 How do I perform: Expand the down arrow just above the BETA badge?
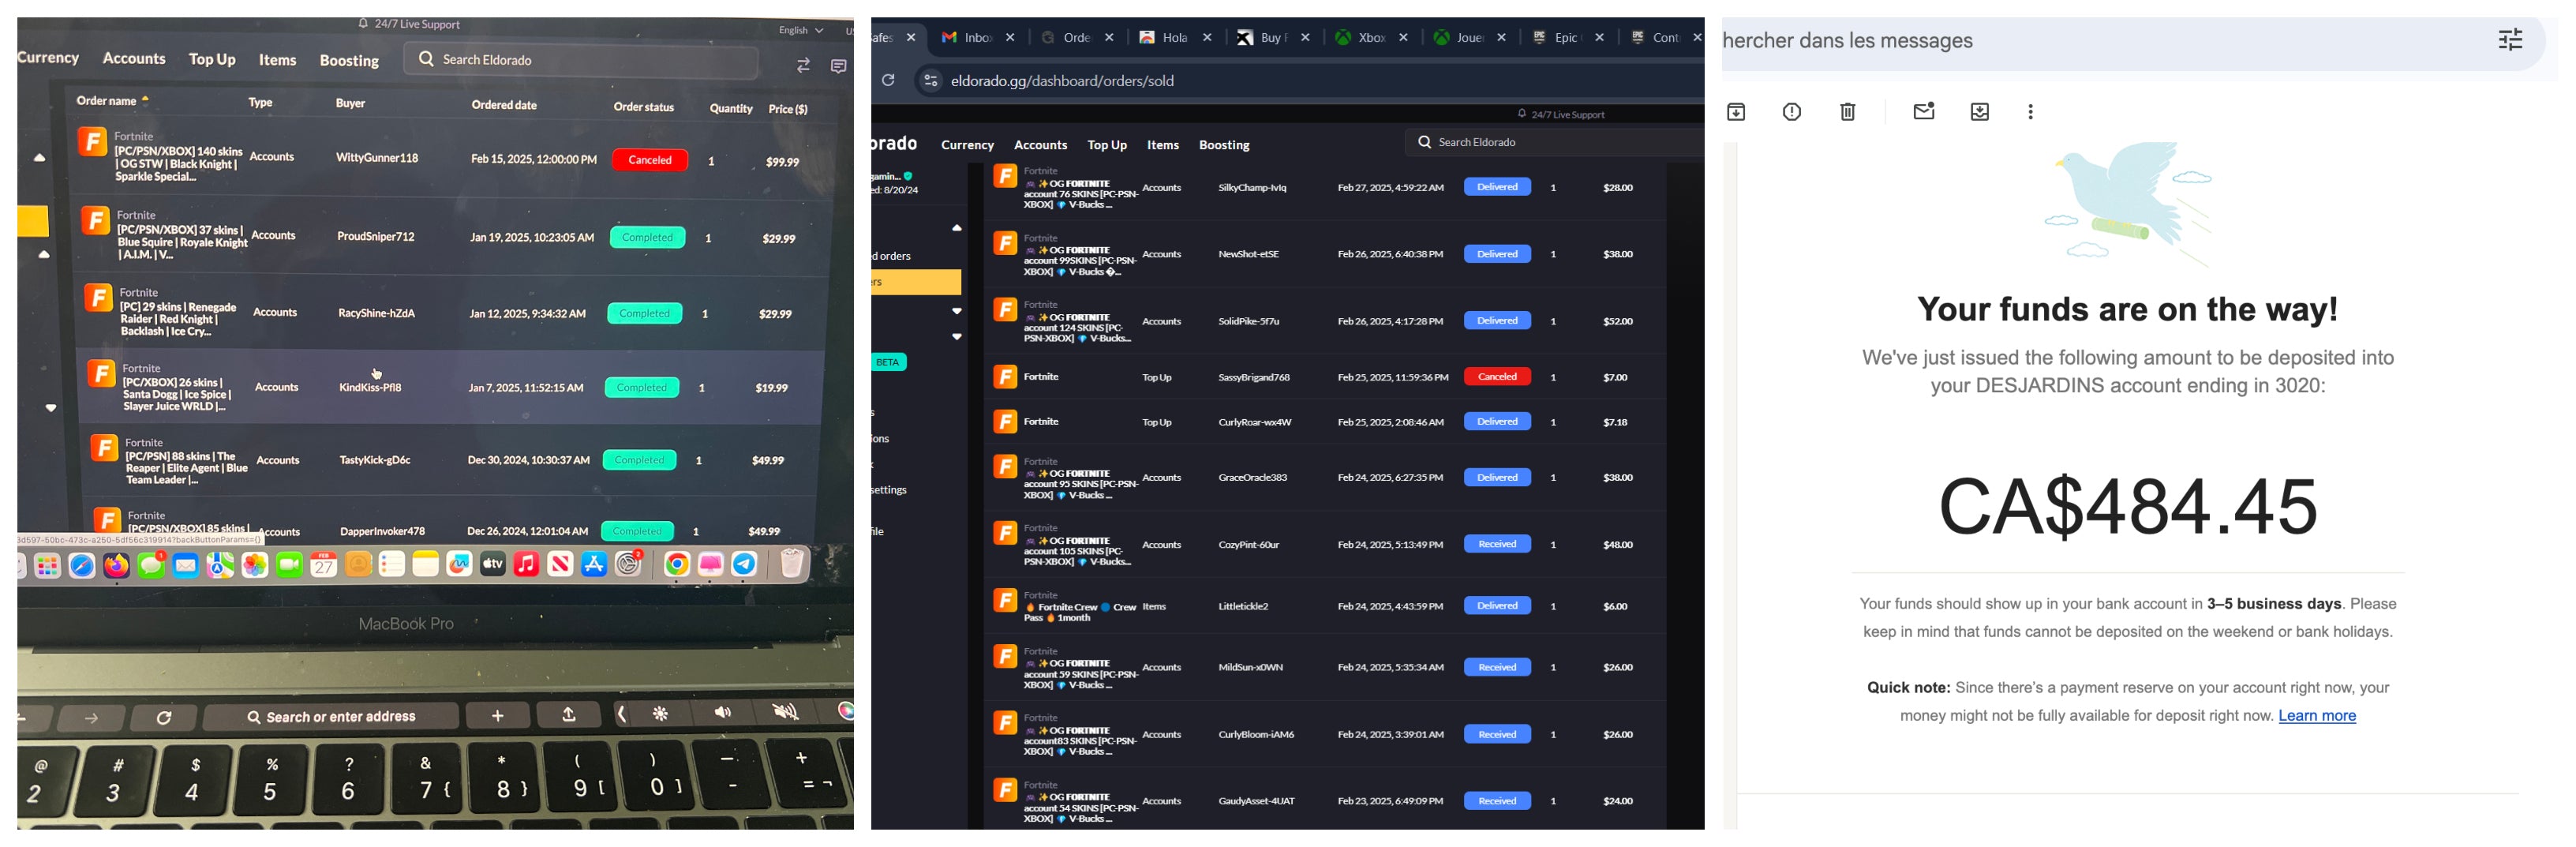pyautogui.click(x=957, y=337)
